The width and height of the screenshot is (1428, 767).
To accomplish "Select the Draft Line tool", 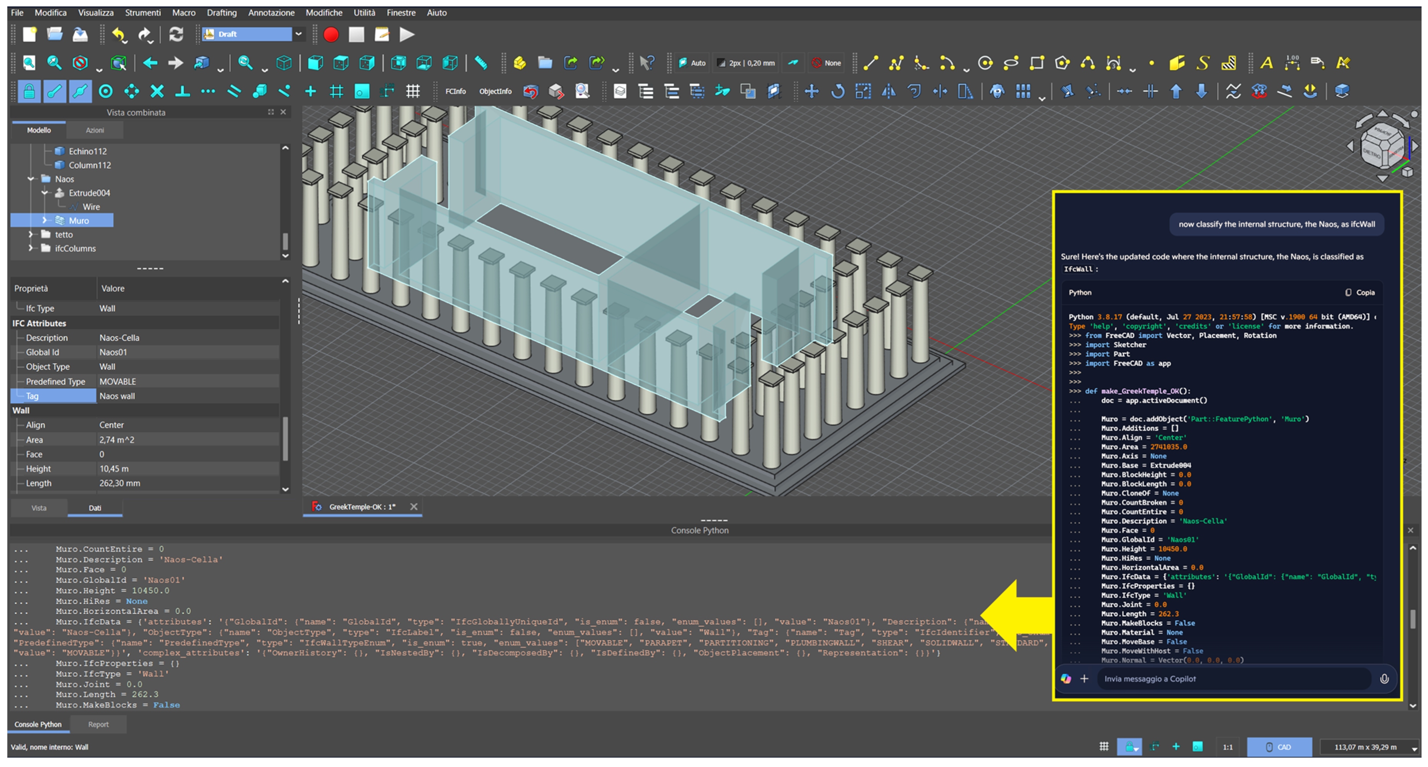I will tap(871, 63).
